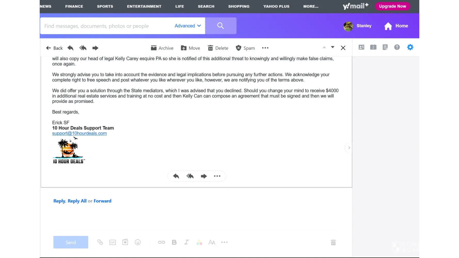Open the Calendar icon
This screenshot has height=258, width=459.
pyautogui.click(x=373, y=47)
